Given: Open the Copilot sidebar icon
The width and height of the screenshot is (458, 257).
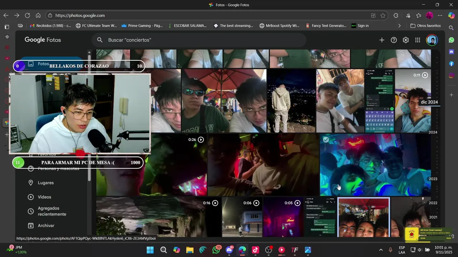Looking at the screenshot, I should pos(451,15).
